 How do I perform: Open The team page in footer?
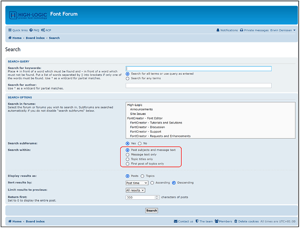(204, 221)
